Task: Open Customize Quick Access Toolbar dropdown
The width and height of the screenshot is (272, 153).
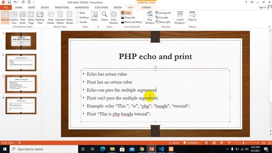Action: click(34, 2)
